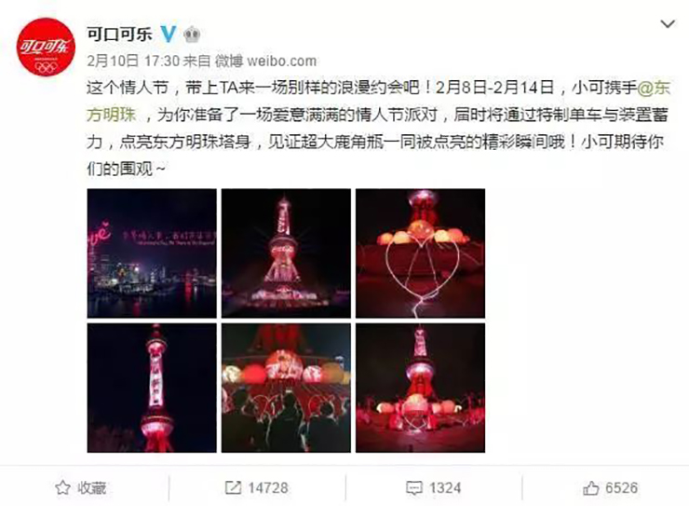
Task: Open the 可口可乐 account name link
Action: 119,34
